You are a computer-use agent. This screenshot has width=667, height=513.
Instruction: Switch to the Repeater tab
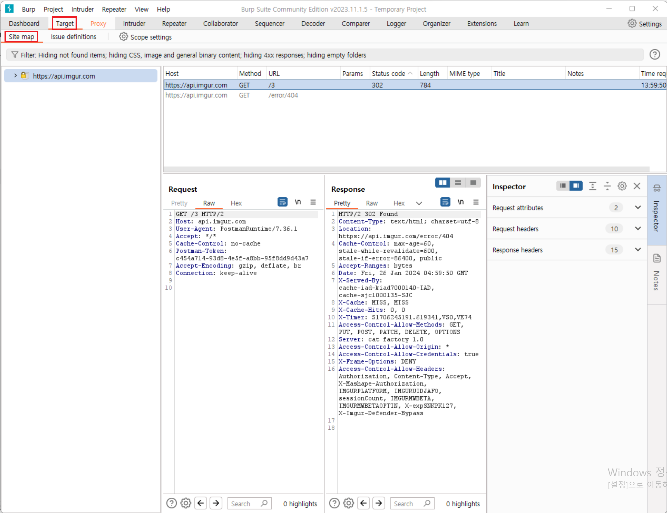(174, 23)
